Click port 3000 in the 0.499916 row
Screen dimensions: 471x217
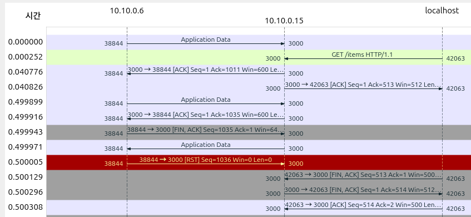point(296,119)
